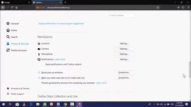Switch to the Google tab

[x=15, y=2]
